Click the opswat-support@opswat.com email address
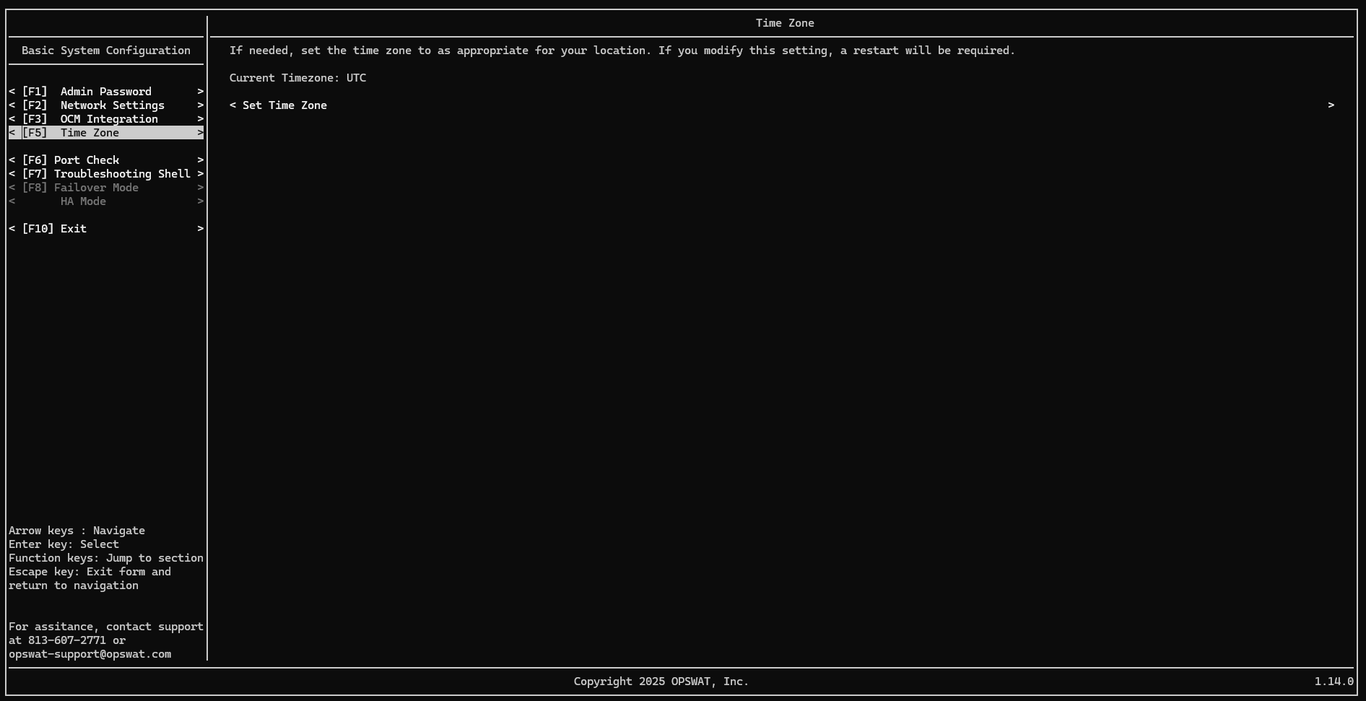 (x=90, y=654)
